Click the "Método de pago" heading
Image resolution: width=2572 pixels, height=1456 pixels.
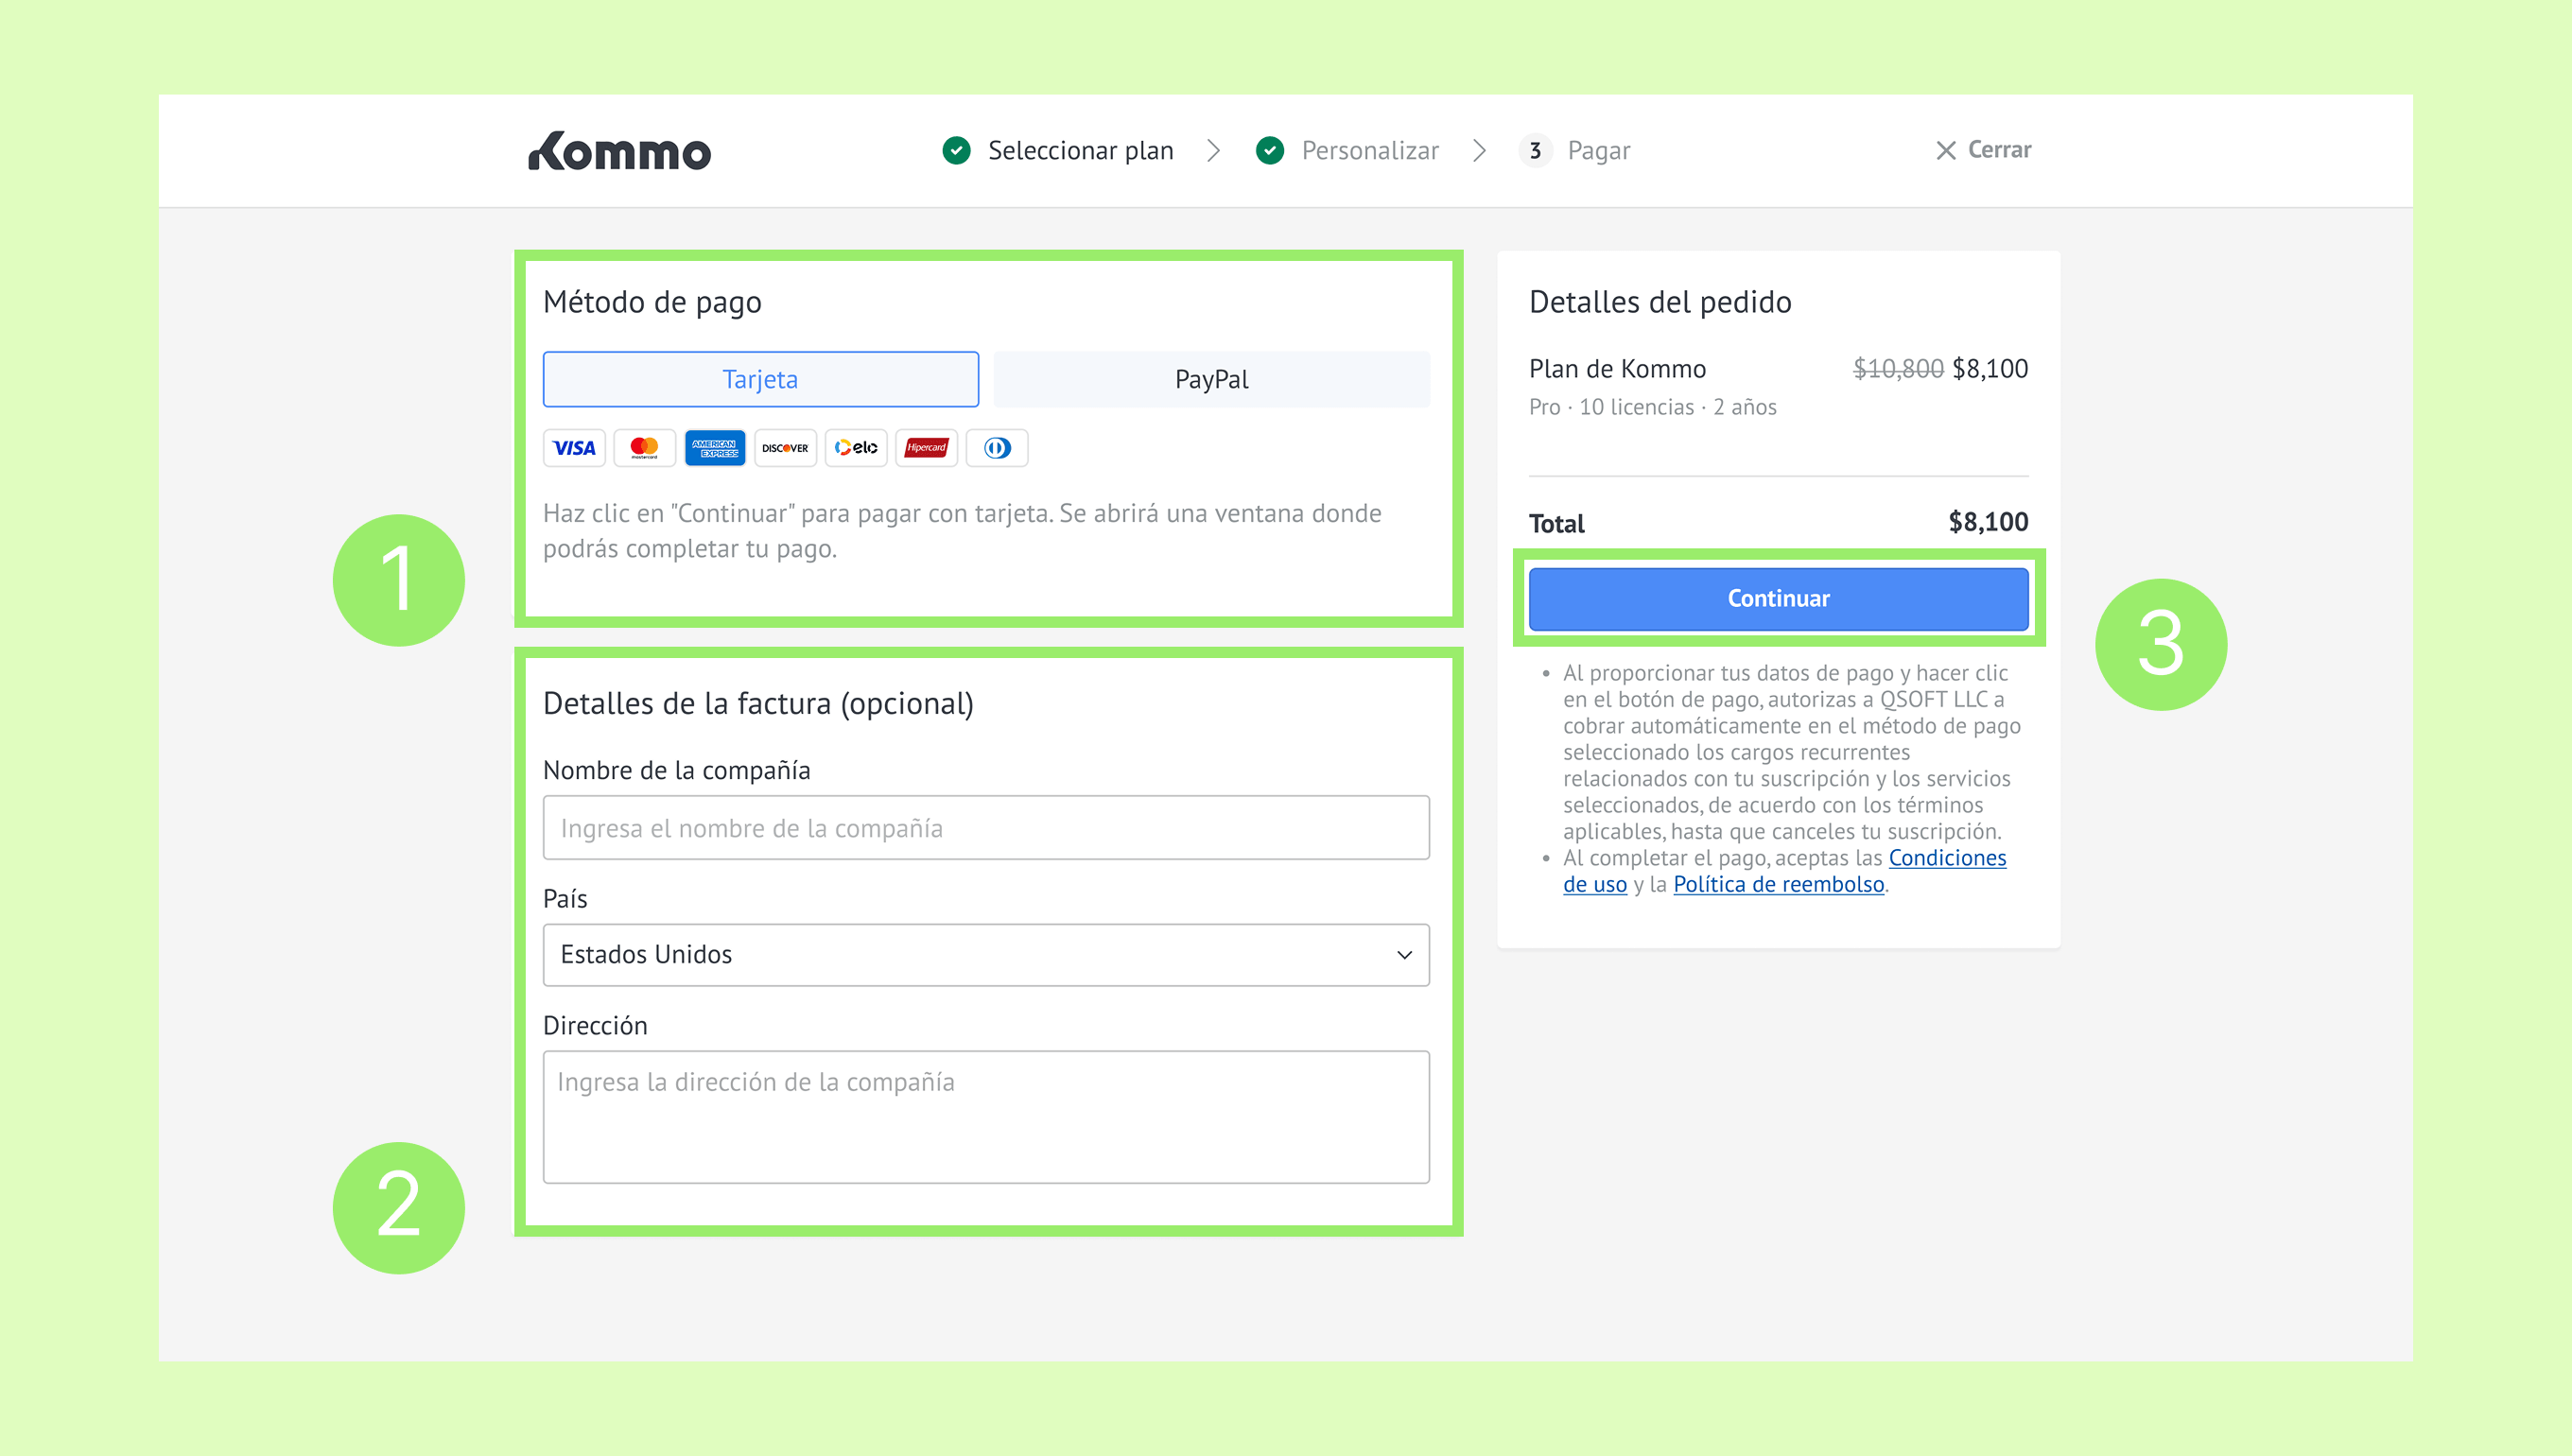tap(652, 302)
